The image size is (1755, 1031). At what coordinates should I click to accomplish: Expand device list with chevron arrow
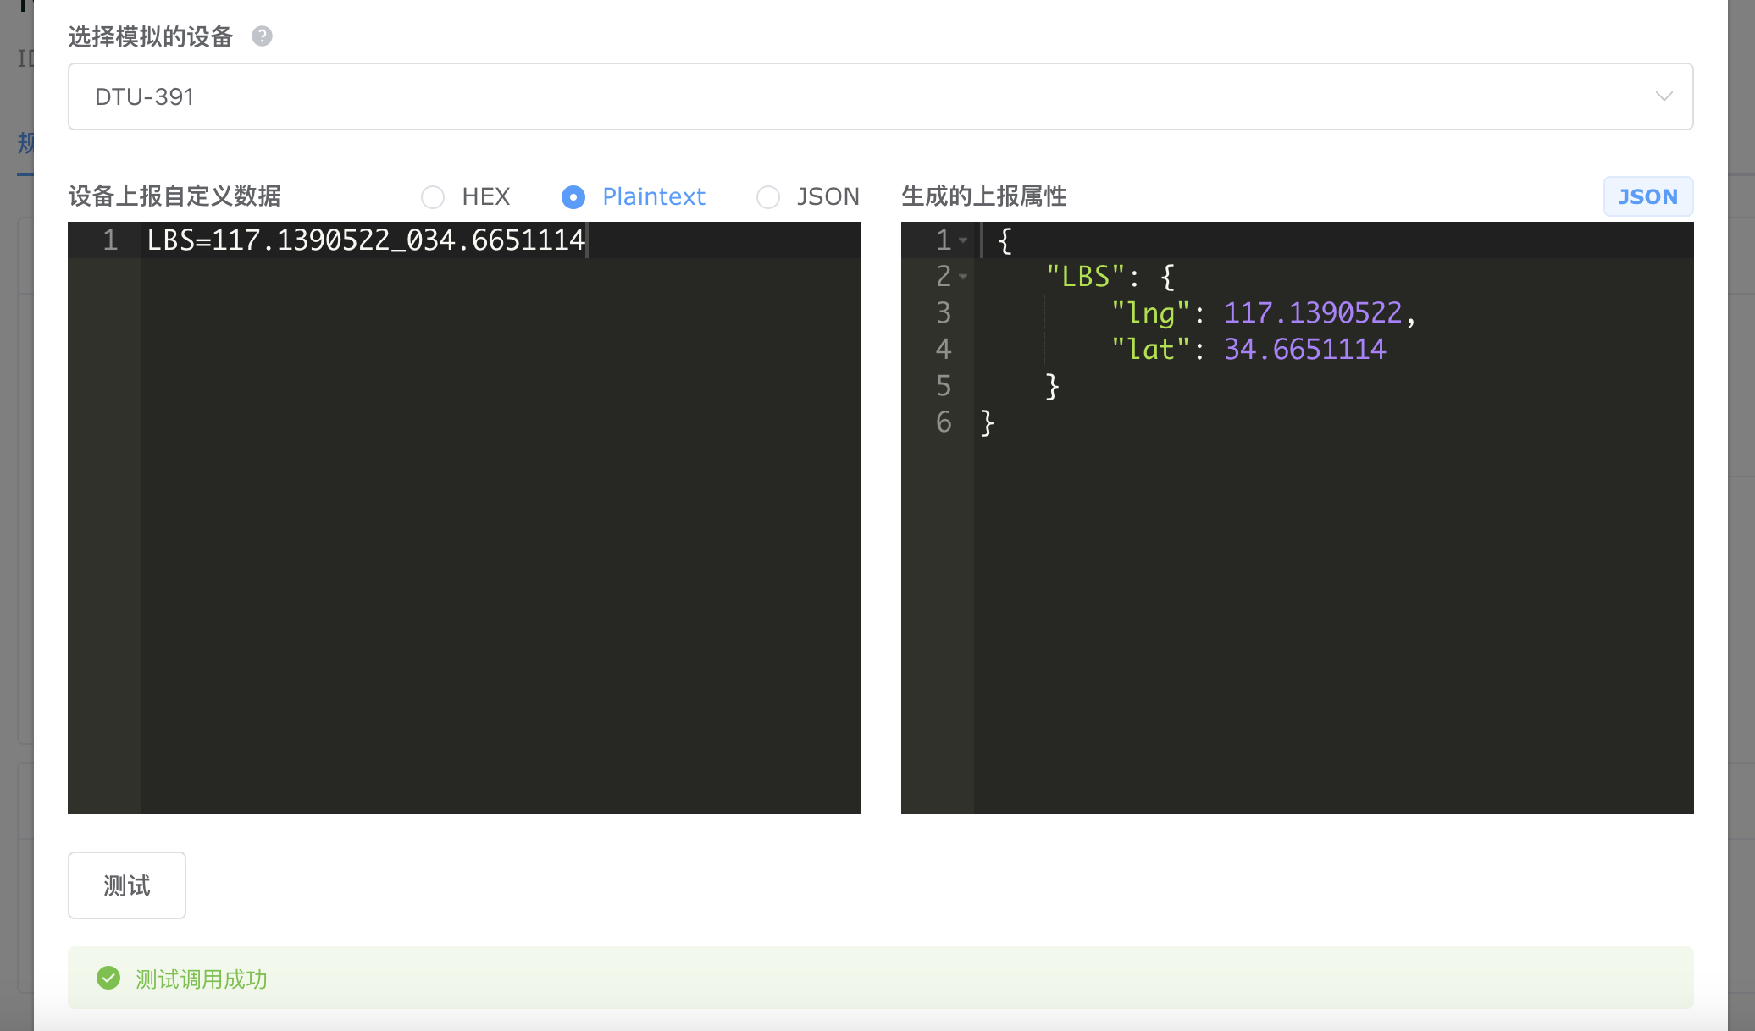[x=1664, y=96]
